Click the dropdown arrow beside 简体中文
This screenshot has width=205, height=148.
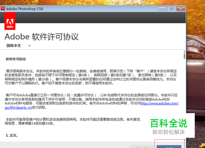[30, 46]
